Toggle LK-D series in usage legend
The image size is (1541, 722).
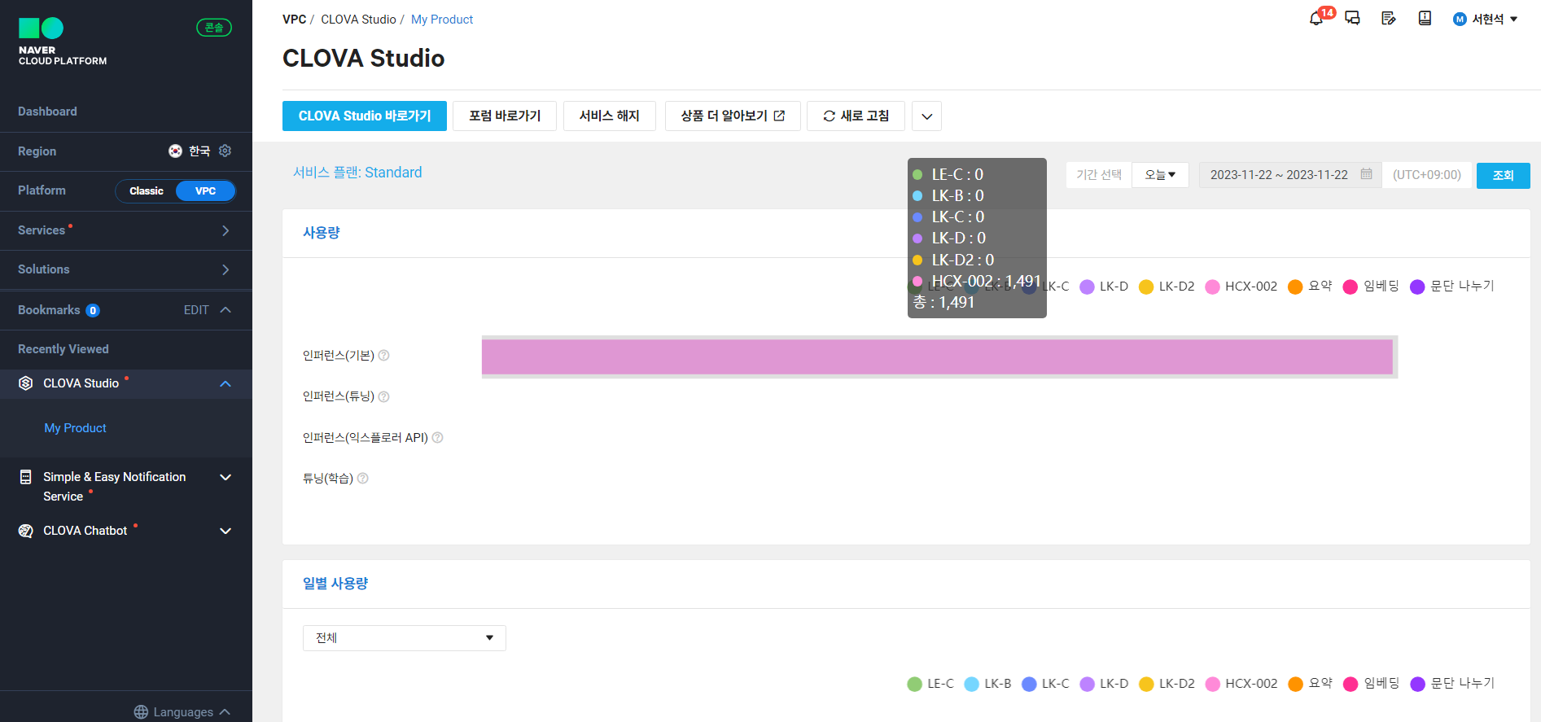pyautogui.click(x=1104, y=287)
